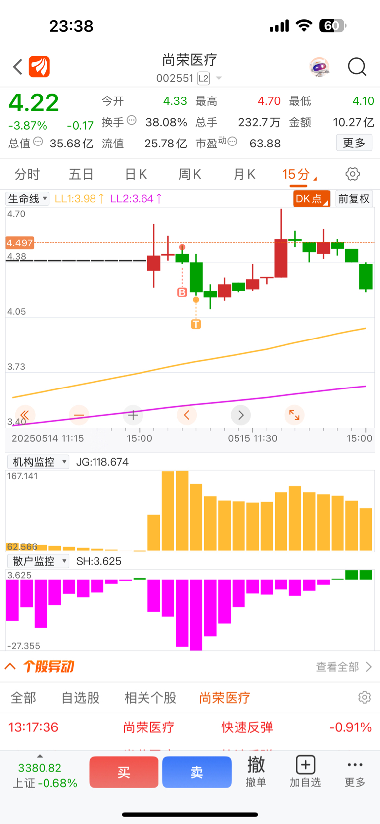Switch to 日K chart tab
The image size is (380, 824).
(x=136, y=174)
